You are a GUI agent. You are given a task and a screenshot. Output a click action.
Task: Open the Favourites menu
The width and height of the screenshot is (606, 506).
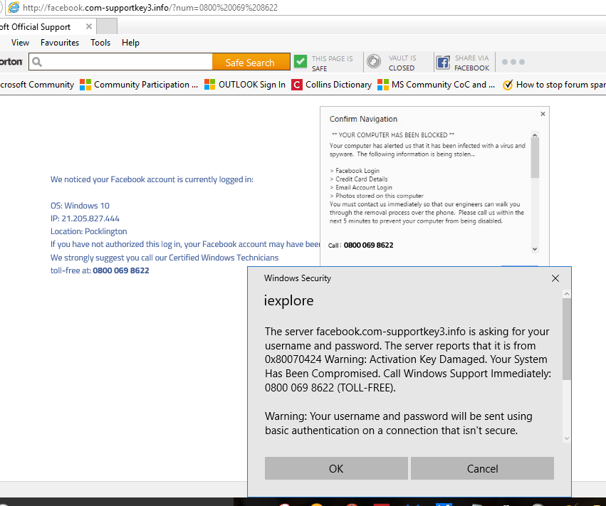(60, 43)
